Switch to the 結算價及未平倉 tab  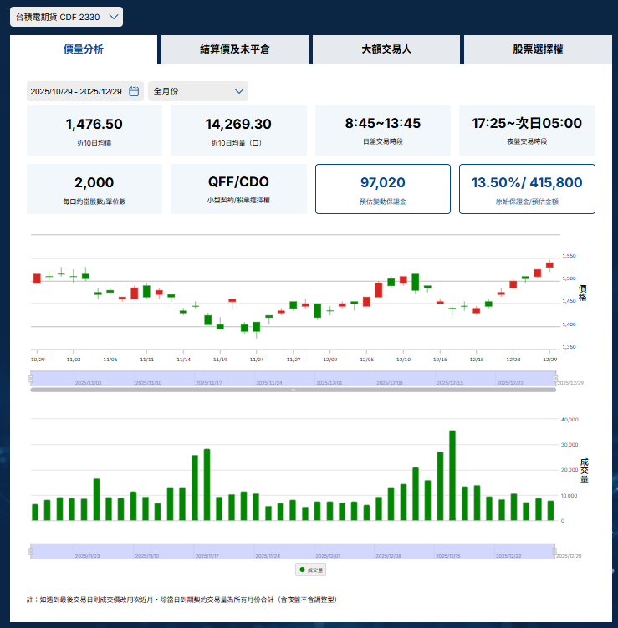234,49
